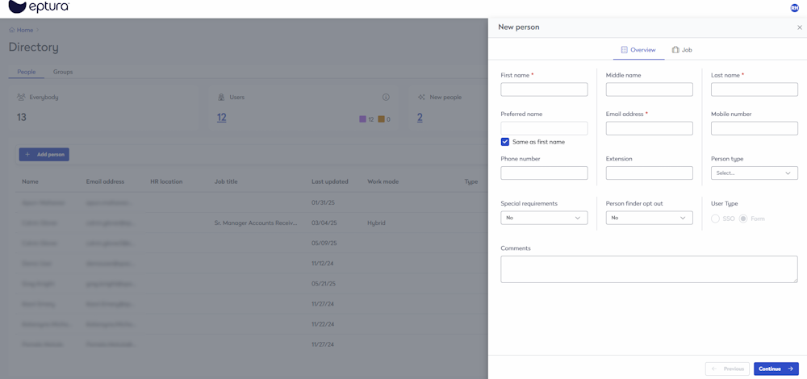Click the New person panel title
This screenshot has height=379, width=807.
click(519, 27)
